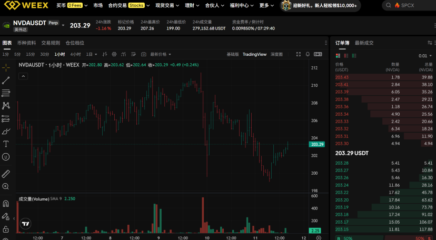The width and height of the screenshot is (436, 240).
Task: Activate the magnet snap mode
Action: coord(6,204)
